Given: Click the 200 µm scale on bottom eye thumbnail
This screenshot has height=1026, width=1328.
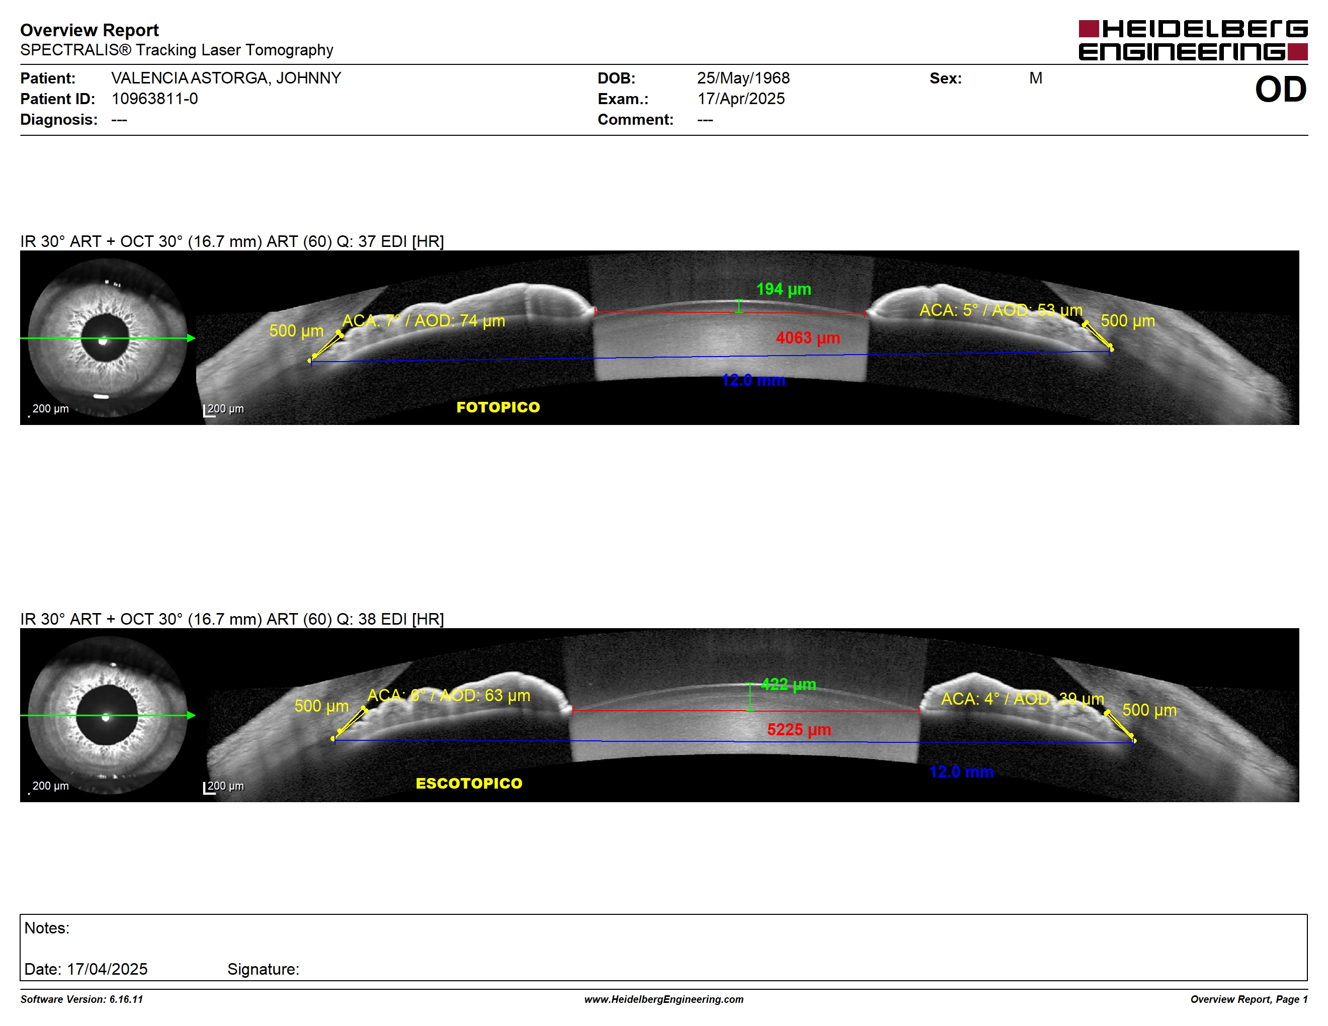Looking at the screenshot, I should click(49, 787).
